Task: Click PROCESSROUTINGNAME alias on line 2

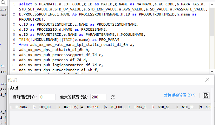Action: (99, 14)
